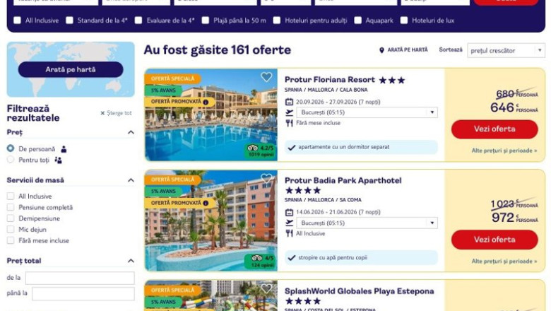Screen dimensions: 551x311
Task: Click map pin icon beside Arată pe hartă
Action: 381,50
